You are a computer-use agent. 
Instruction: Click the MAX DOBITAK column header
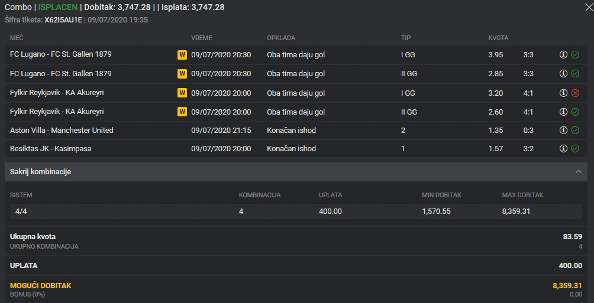point(522,195)
